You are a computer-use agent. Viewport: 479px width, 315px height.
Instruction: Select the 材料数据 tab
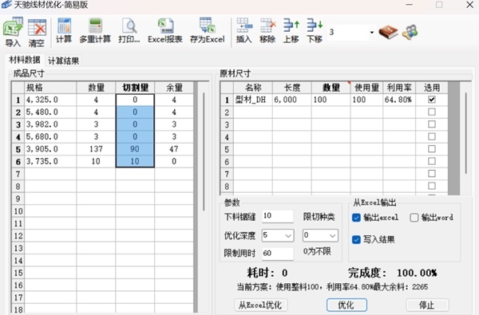coord(25,60)
